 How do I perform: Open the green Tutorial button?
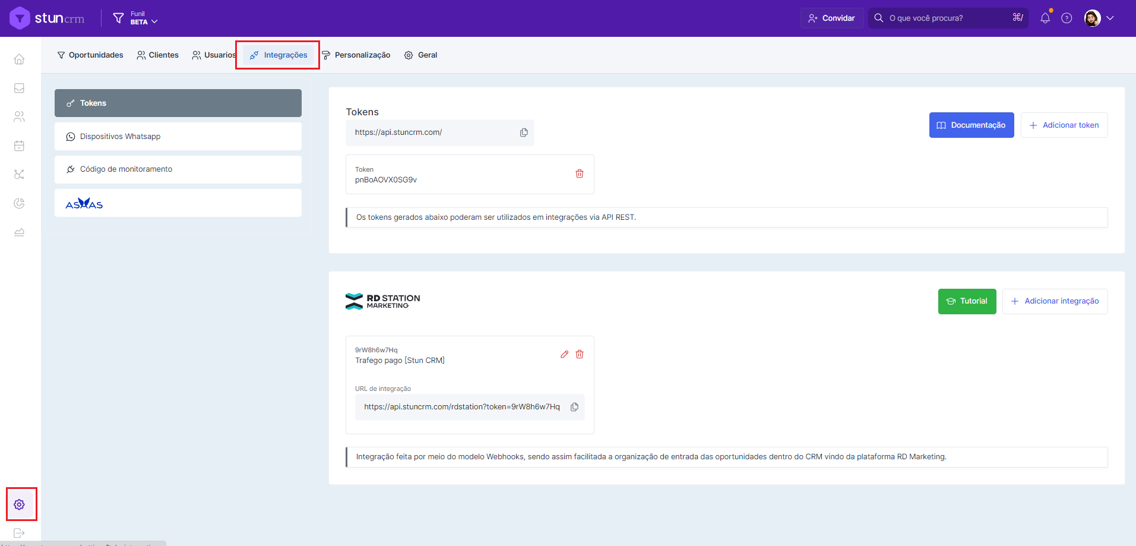967,301
